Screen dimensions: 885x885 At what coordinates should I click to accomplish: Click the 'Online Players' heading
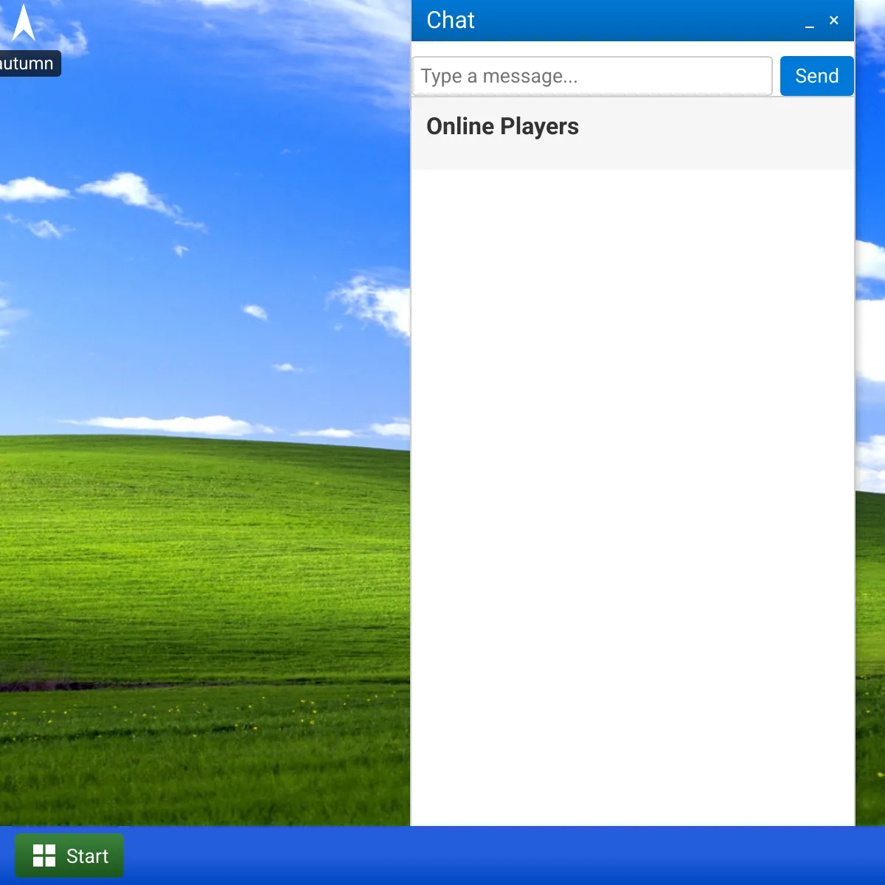502,127
